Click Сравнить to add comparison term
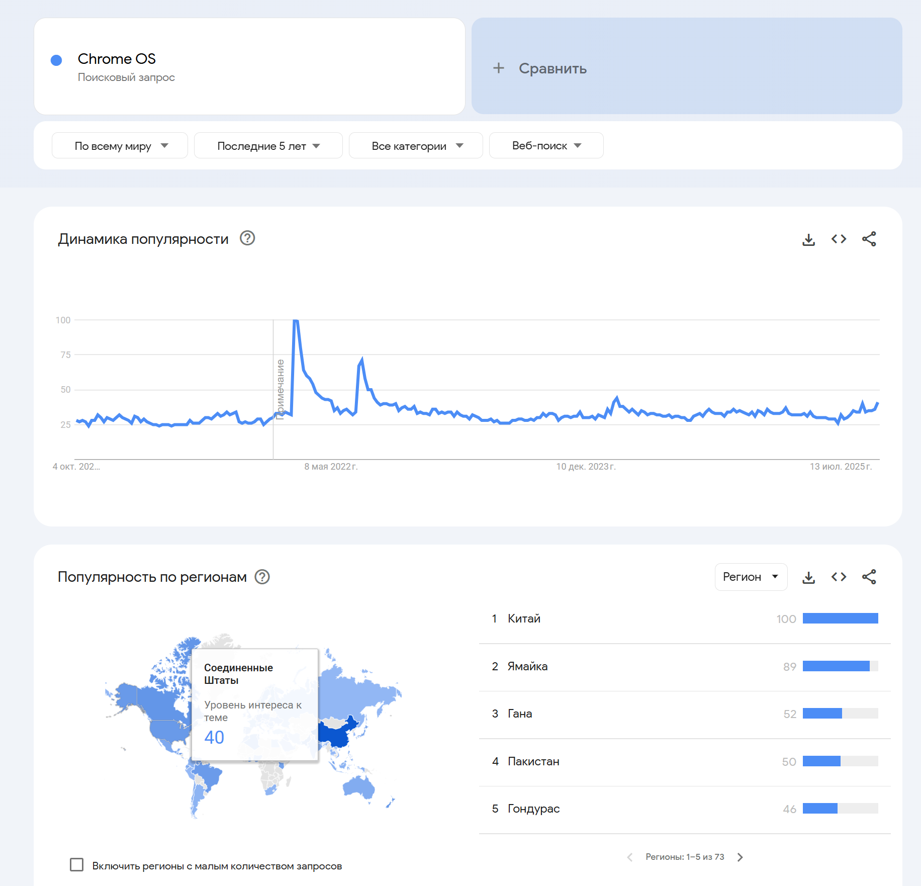921x886 pixels. pos(552,68)
